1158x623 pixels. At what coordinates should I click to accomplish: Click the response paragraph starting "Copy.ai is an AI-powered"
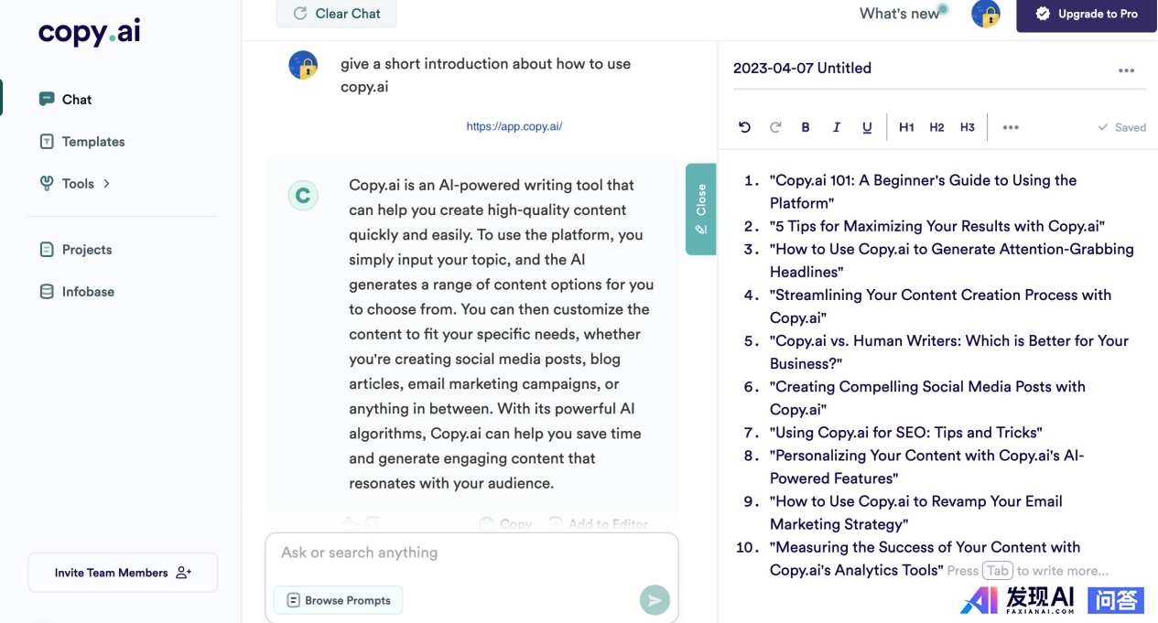[501, 334]
